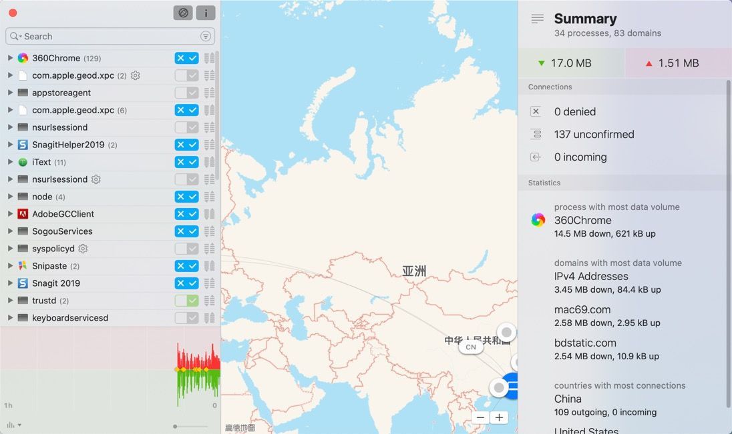Expand the 360Chrome process row
Viewport: 732px width, 434px height.
click(10, 58)
